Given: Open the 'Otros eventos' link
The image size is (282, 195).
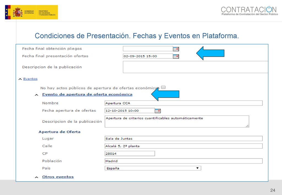Looking at the screenshot, I should [x=58, y=177].
